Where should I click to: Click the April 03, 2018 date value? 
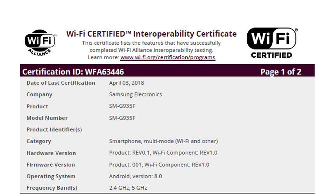click(x=127, y=83)
